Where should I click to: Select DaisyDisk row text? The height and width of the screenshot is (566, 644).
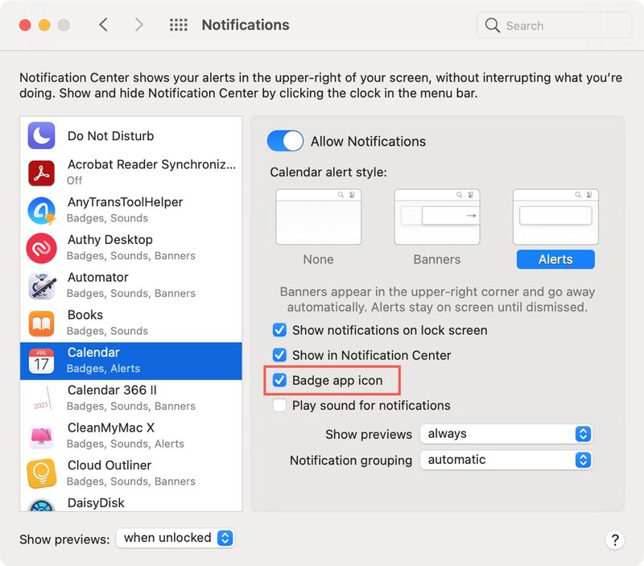coord(96,502)
